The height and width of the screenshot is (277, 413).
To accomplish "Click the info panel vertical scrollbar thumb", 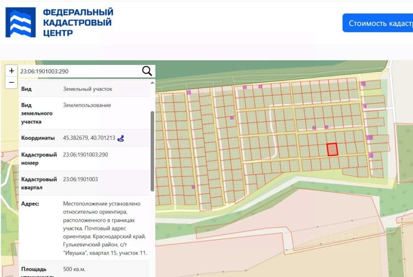I will click(x=152, y=151).
